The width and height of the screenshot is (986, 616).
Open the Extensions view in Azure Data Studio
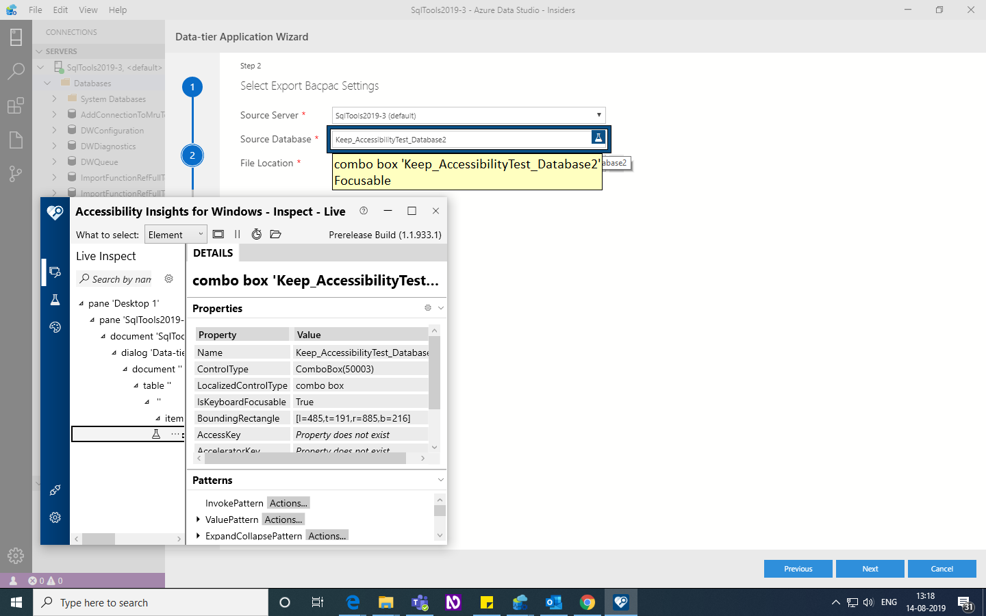tap(16, 105)
